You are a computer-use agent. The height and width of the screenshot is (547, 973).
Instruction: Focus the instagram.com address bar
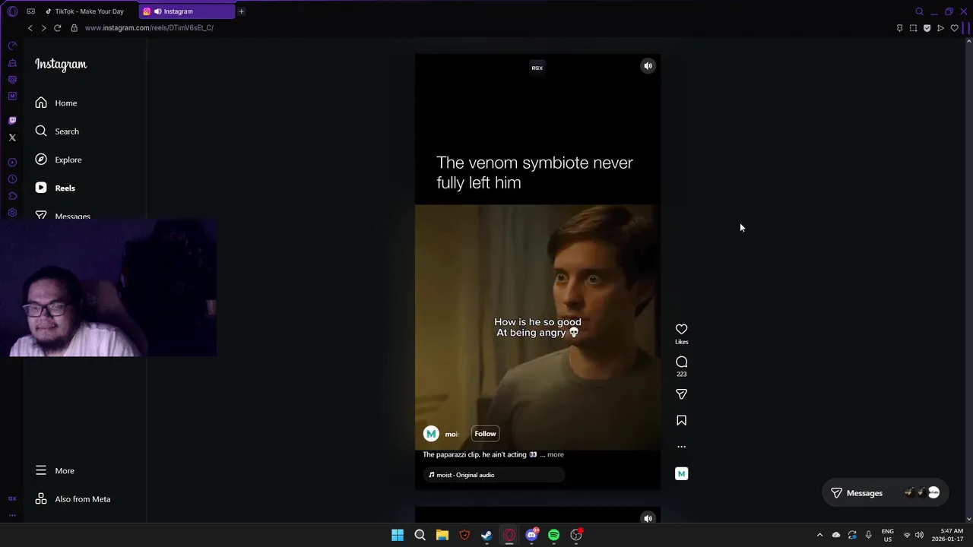coord(149,28)
